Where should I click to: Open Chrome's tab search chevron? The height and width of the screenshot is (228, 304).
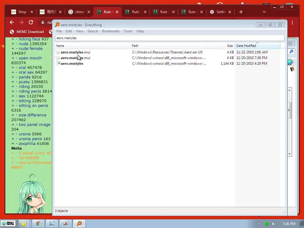point(264,12)
